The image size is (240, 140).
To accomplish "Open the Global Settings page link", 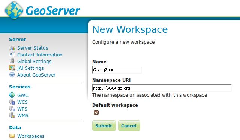I will [34, 62].
